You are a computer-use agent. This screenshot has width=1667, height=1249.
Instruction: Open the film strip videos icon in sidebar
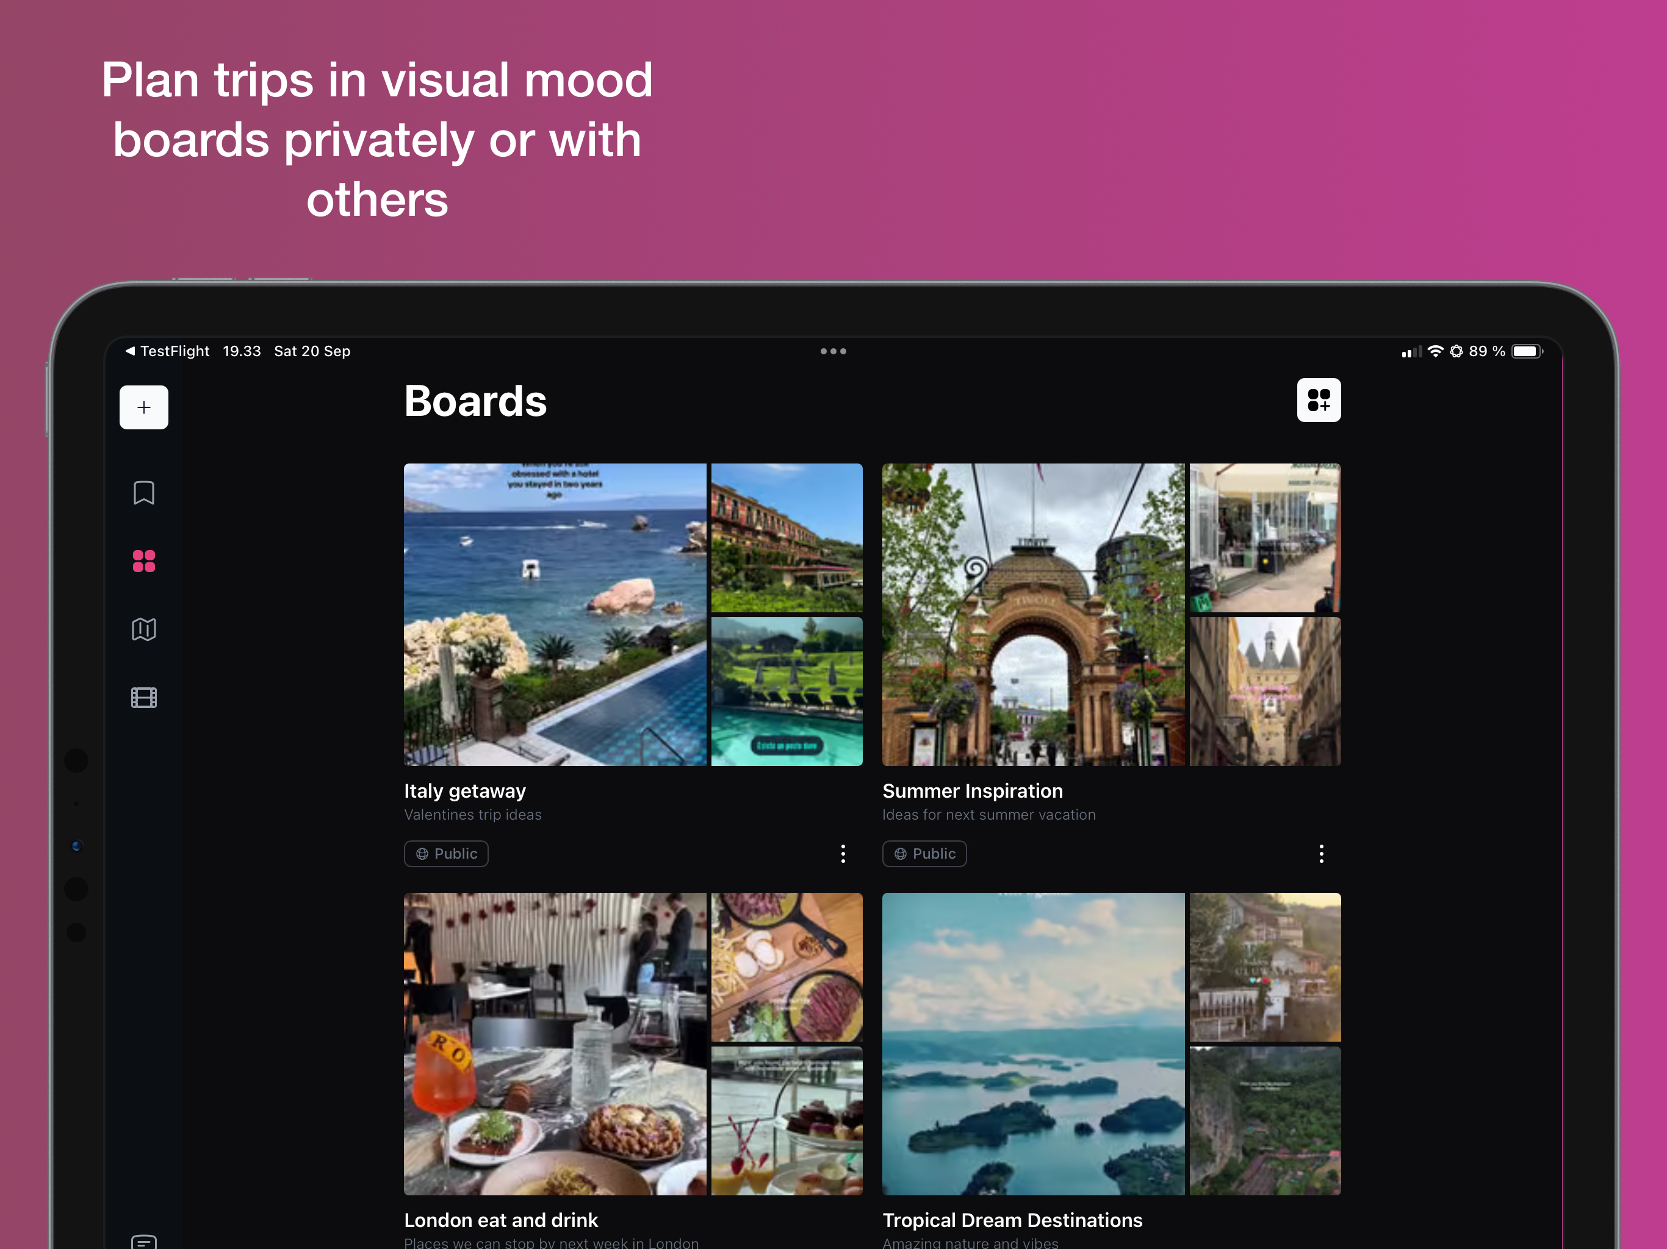pyautogui.click(x=144, y=698)
